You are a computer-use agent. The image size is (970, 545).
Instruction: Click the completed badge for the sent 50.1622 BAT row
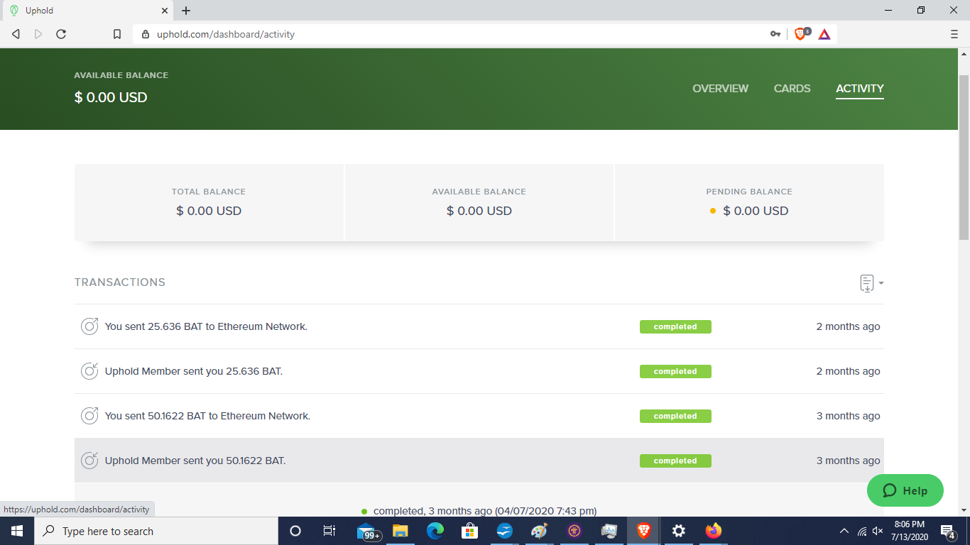(675, 416)
